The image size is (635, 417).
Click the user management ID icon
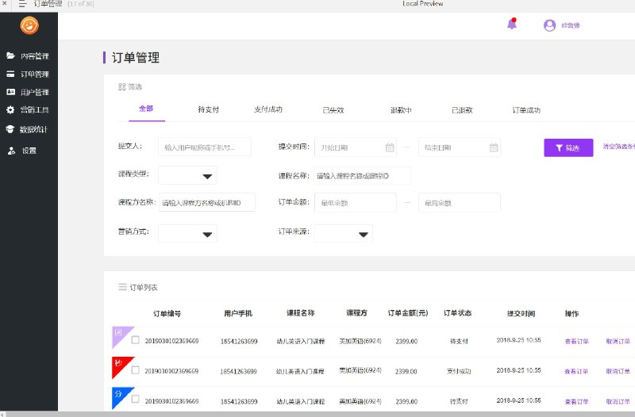(x=10, y=92)
